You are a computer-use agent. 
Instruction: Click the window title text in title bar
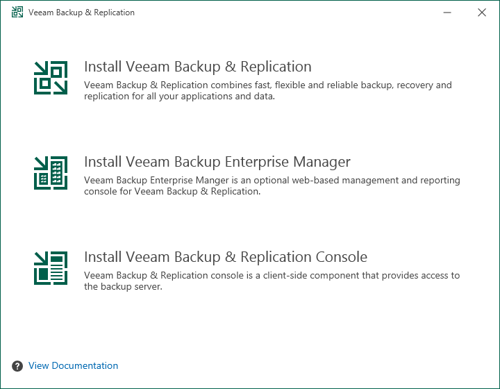(x=81, y=13)
